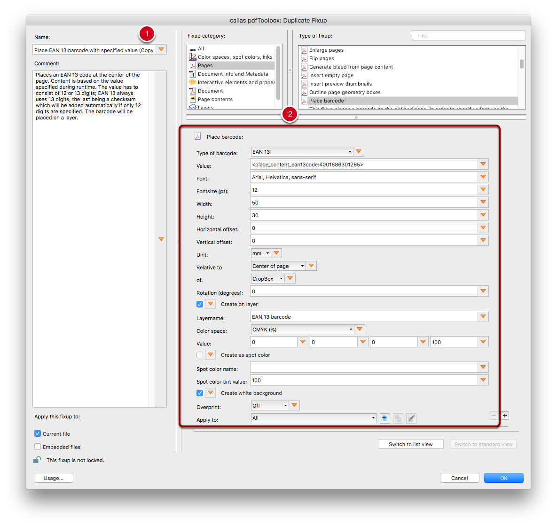Image resolution: width=557 pixels, height=527 pixels.
Task: Uncheck Current file checkbox
Action: (38, 433)
